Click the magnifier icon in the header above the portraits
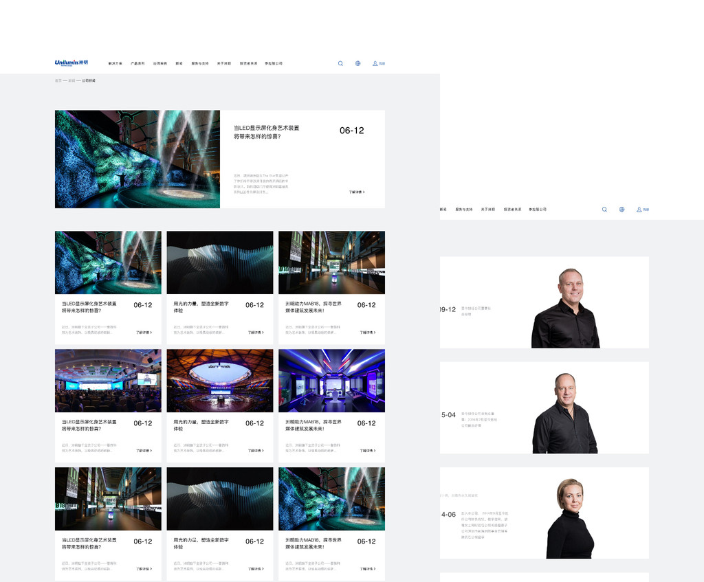This screenshot has width=704, height=582. [x=604, y=209]
